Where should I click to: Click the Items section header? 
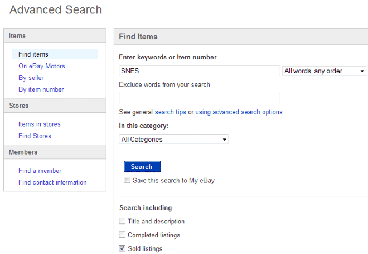tap(55, 36)
